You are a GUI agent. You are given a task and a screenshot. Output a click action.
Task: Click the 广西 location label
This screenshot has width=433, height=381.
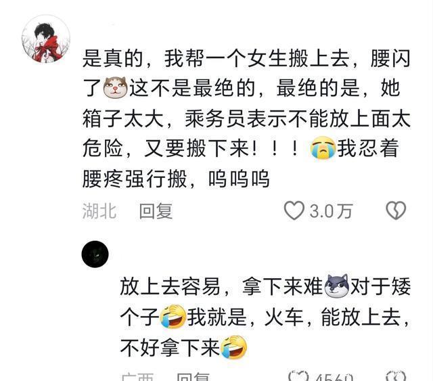pos(137,377)
